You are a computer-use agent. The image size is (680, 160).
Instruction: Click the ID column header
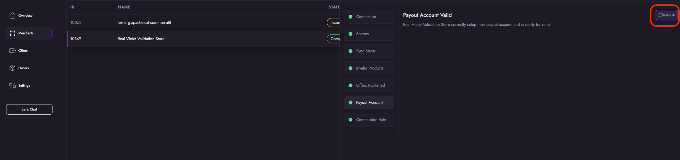tap(72, 7)
